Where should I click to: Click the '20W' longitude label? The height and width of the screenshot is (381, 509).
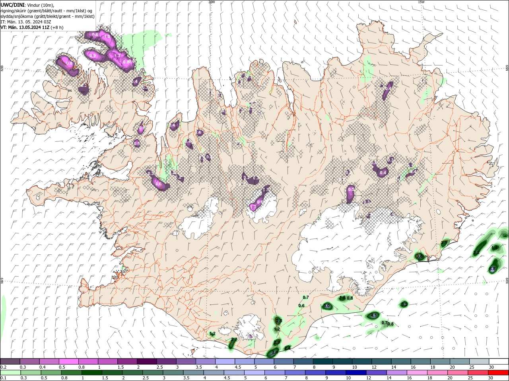(x=212, y=2)
